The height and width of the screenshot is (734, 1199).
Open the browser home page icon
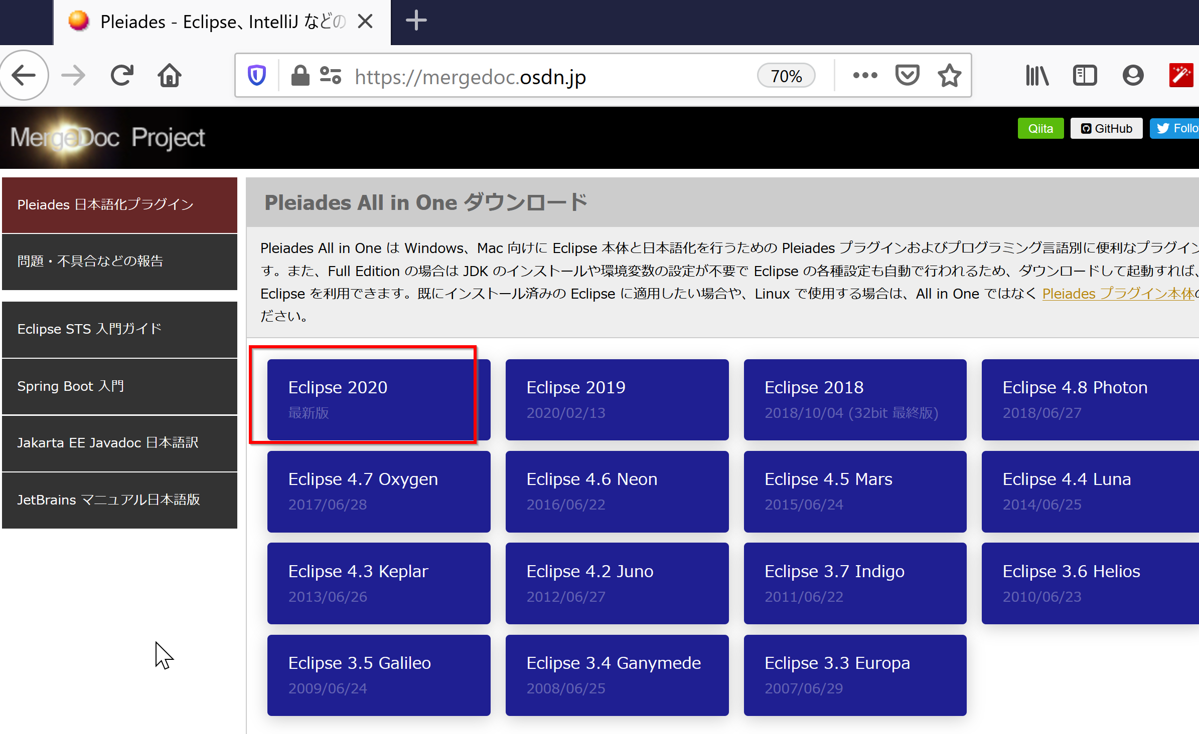pos(170,76)
